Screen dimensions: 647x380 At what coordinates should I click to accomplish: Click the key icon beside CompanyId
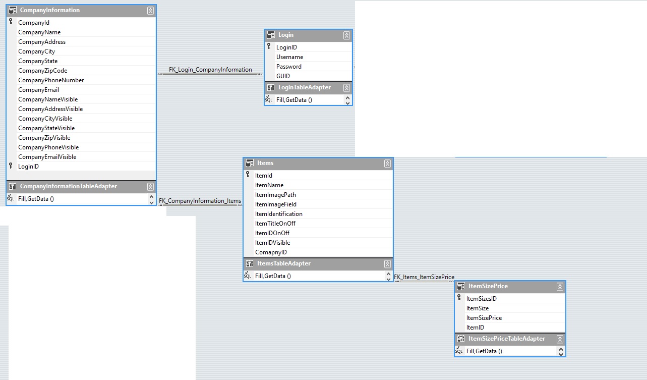[x=11, y=22]
